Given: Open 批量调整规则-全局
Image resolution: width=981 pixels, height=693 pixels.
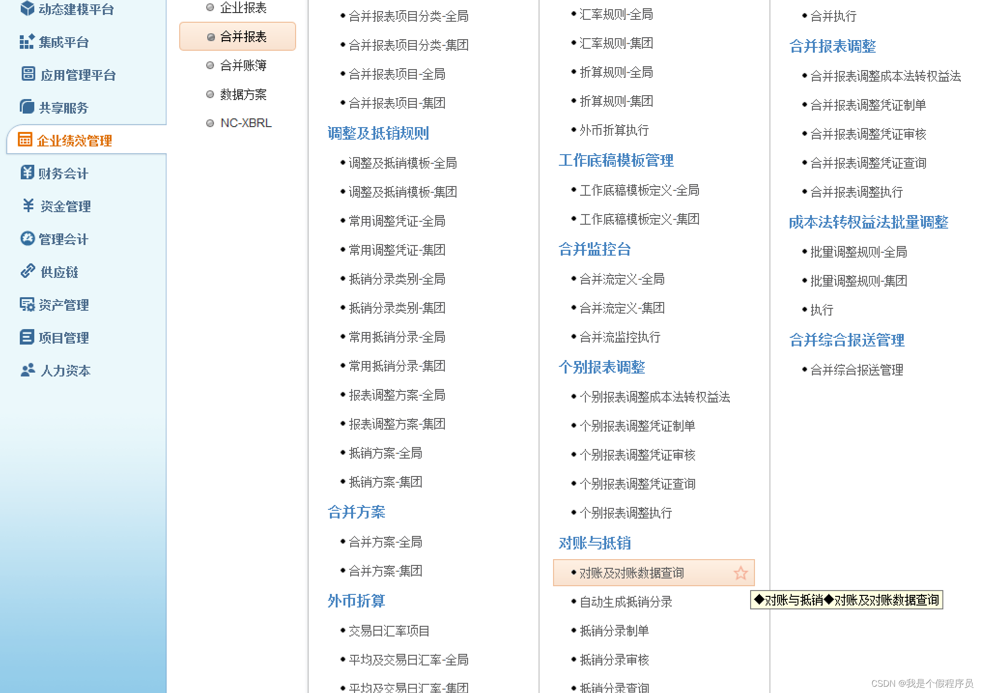Looking at the screenshot, I should (859, 252).
